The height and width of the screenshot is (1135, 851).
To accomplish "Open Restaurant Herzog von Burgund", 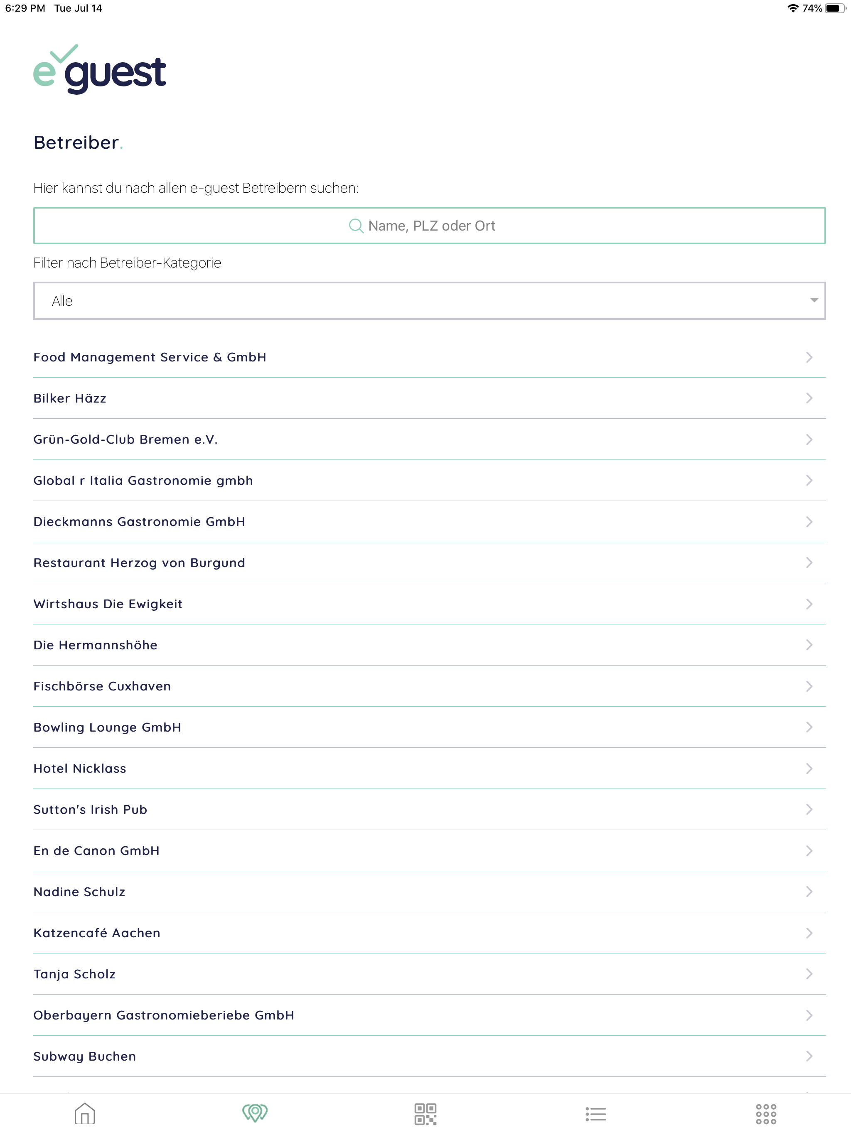I will (139, 563).
